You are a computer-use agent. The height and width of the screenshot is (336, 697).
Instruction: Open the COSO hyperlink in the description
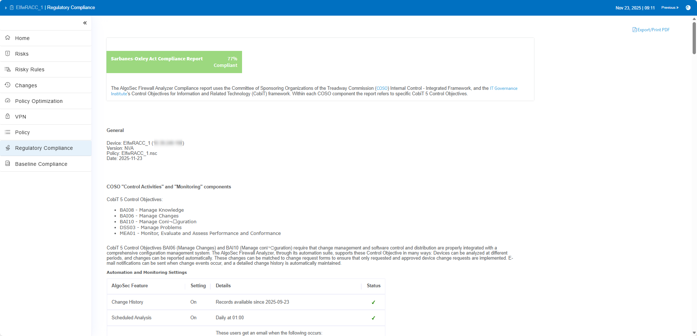coord(382,88)
